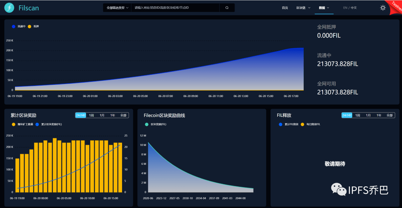
Task: Go to 首页 home menu
Action: (285, 8)
